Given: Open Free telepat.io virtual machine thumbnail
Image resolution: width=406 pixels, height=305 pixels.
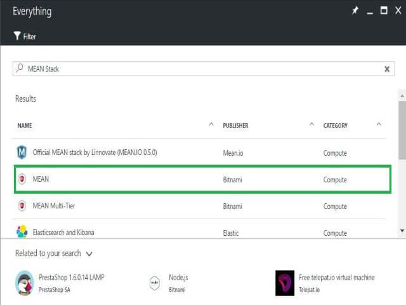Looking at the screenshot, I should 285,283.
